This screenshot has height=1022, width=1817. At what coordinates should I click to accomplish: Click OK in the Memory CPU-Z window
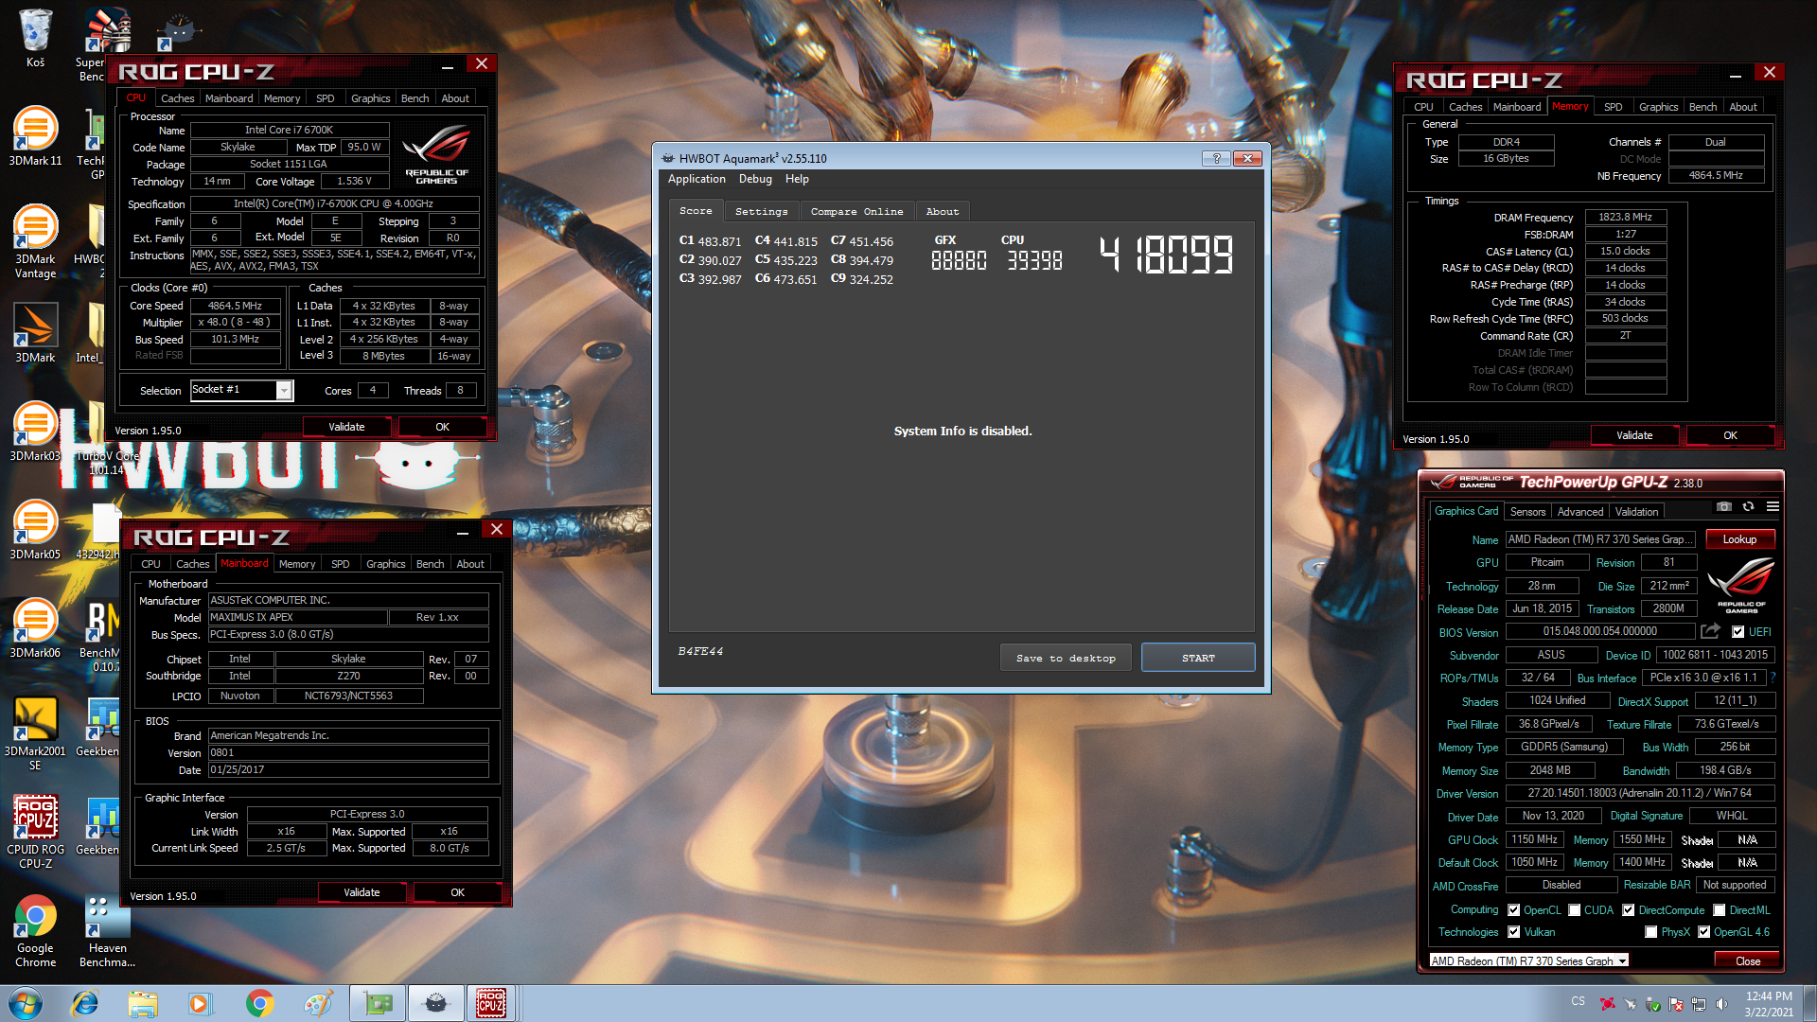pyautogui.click(x=1730, y=435)
